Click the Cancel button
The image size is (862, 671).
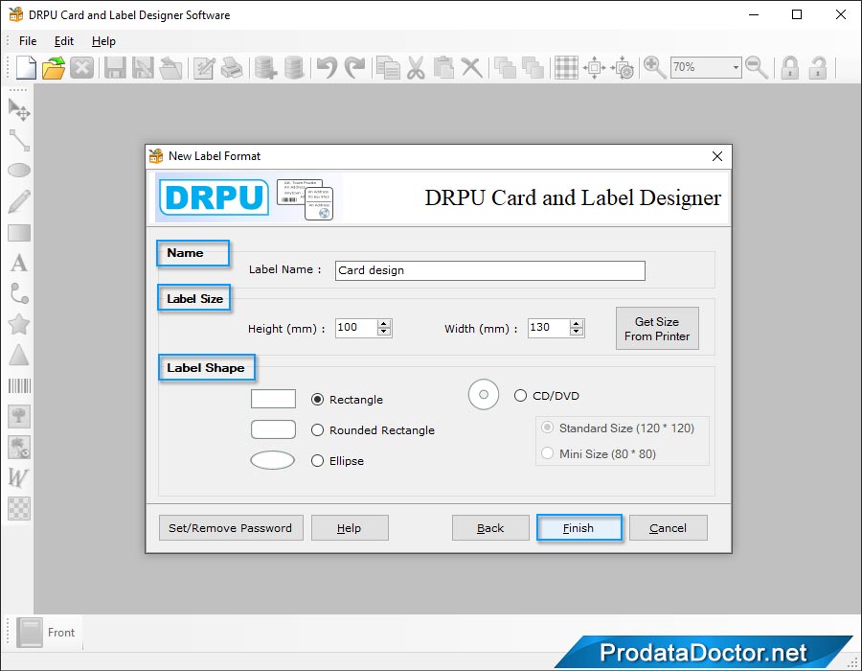point(668,528)
